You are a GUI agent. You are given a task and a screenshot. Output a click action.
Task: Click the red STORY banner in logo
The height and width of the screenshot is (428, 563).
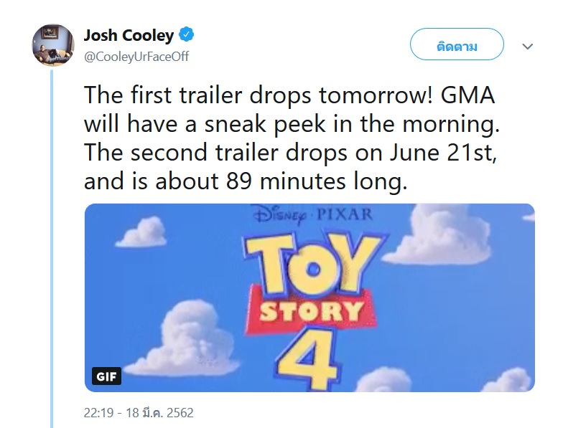coord(311,312)
